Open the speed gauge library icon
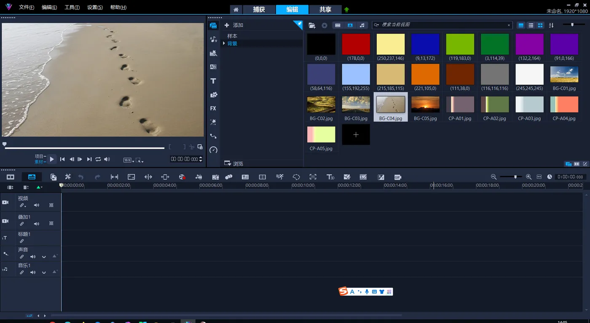The height and width of the screenshot is (323, 590). (213, 150)
